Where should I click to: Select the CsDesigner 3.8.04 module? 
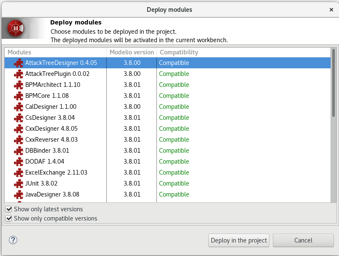tap(50, 118)
